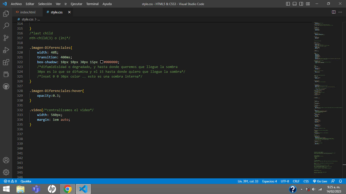Click the Visual Studio Code taskbar icon
This screenshot has width=346, height=194.
point(83,189)
